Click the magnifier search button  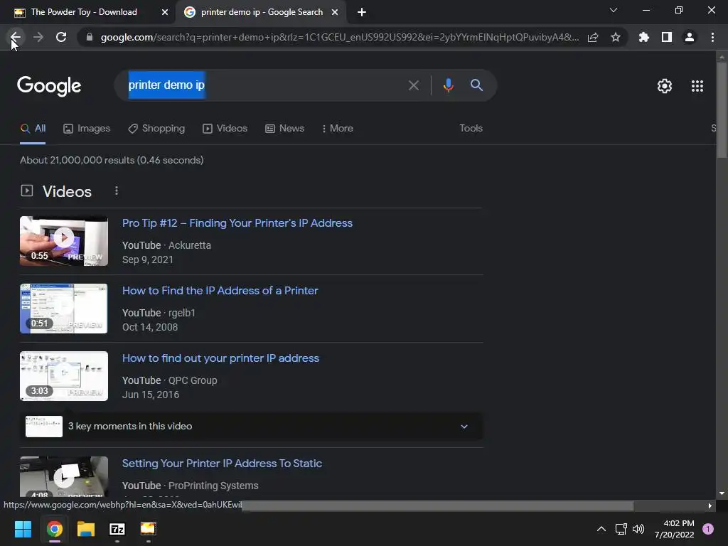point(477,85)
